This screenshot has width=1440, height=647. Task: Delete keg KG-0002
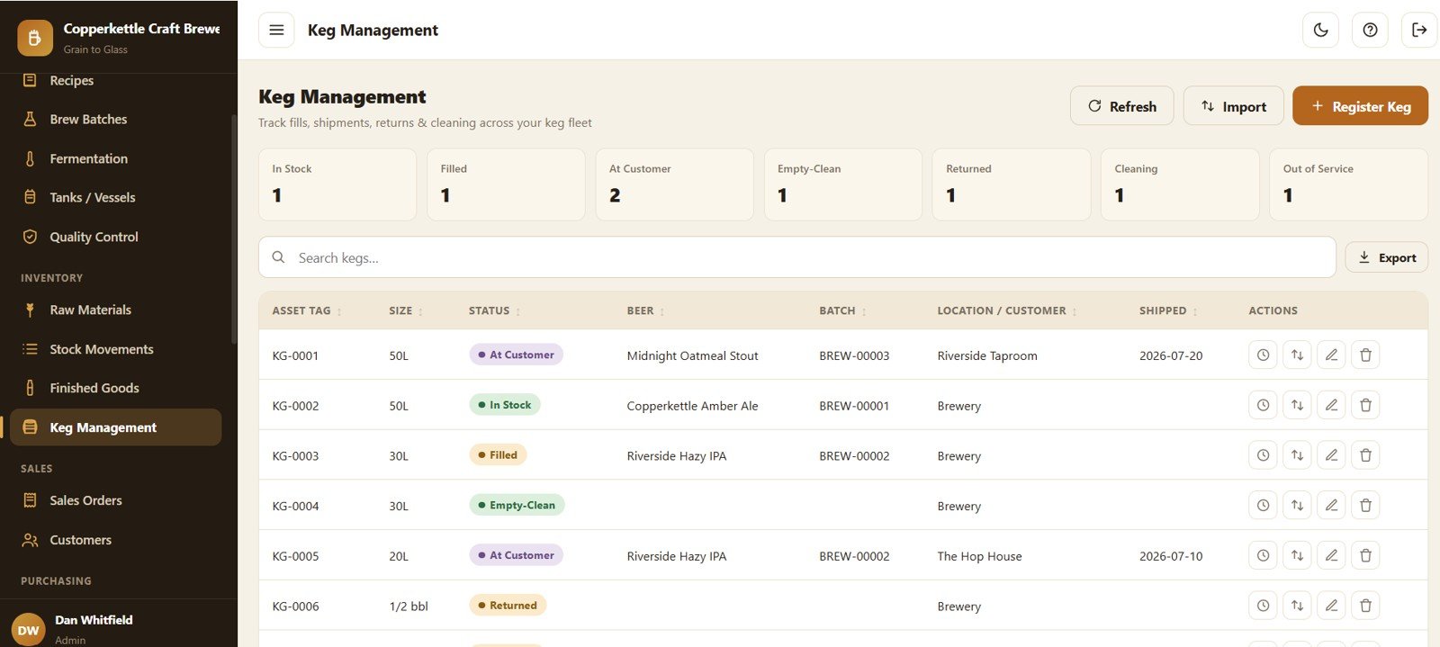pos(1365,405)
